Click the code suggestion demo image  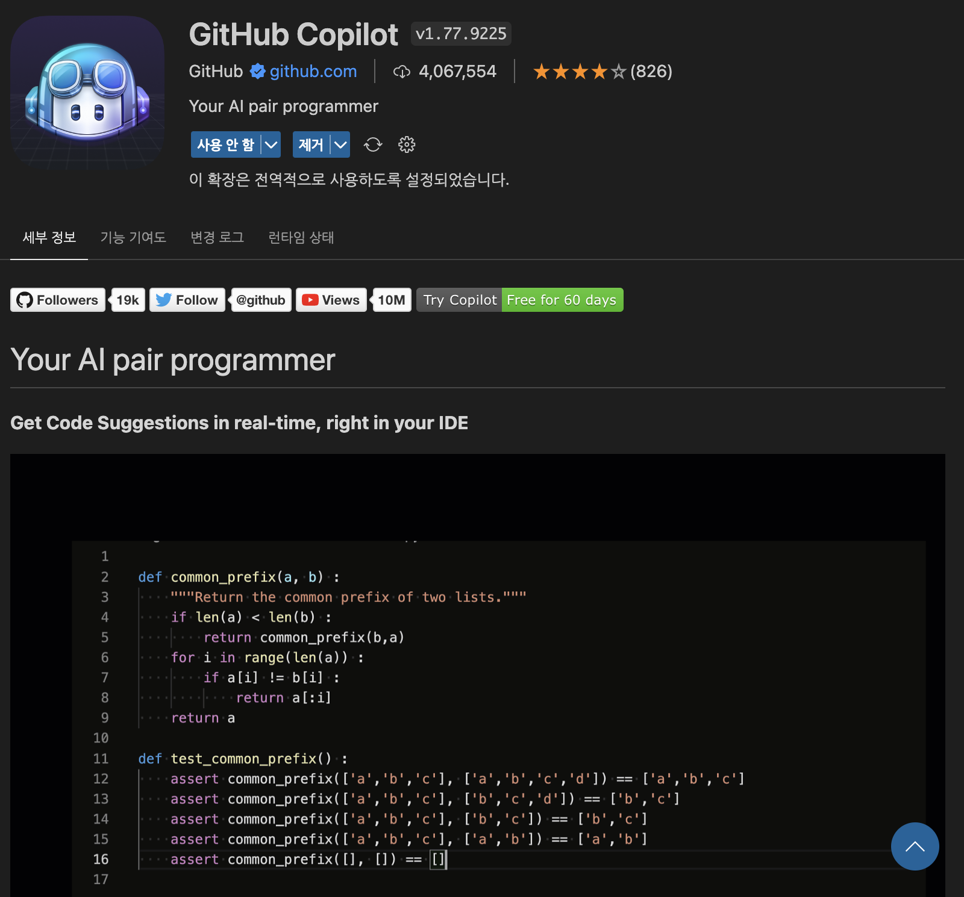[478, 675]
